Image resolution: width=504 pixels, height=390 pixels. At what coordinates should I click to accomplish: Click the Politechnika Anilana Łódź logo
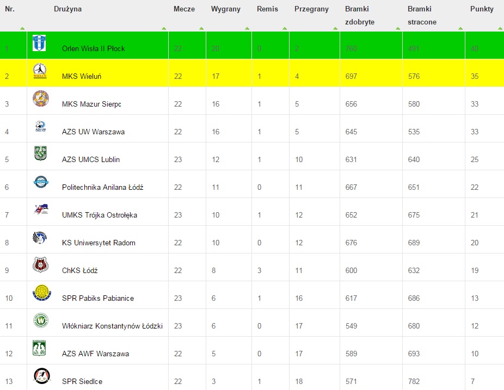pyautogui.click(x=40, y=182)
